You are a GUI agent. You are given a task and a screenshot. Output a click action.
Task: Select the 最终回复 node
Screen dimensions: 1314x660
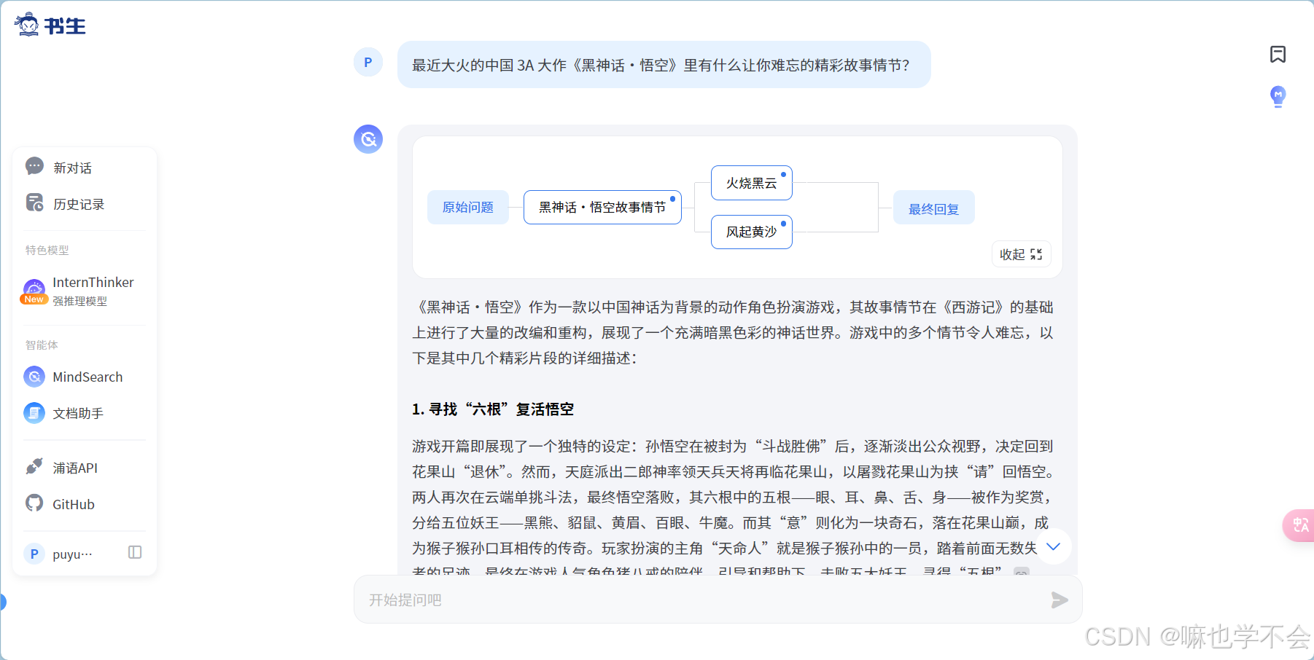tap(934, 209)
